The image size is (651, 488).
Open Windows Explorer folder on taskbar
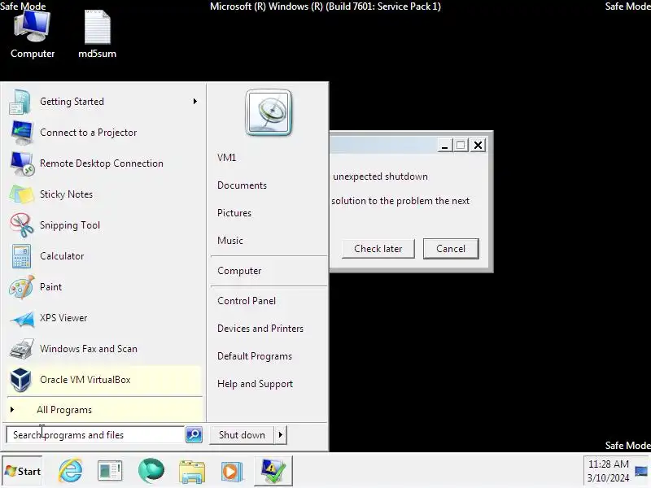click(x=191, y=472)
